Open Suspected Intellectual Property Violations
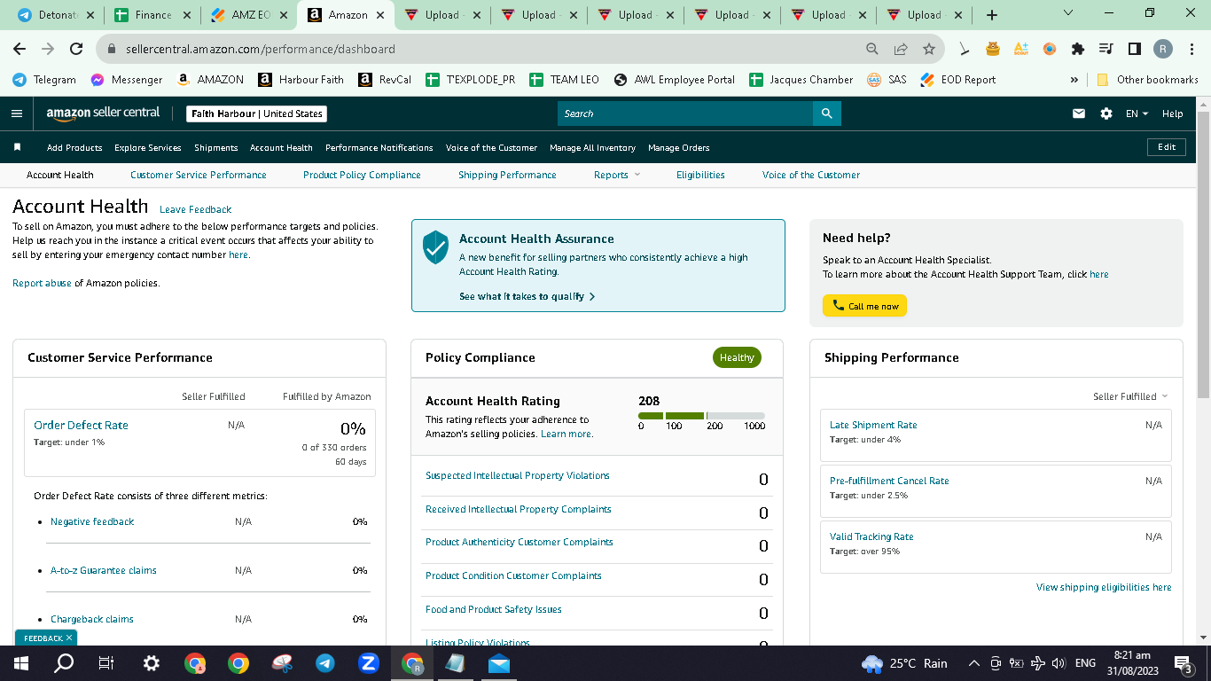Image resolution: width=1211 pixels, height=681 pixels. point(518,475)
